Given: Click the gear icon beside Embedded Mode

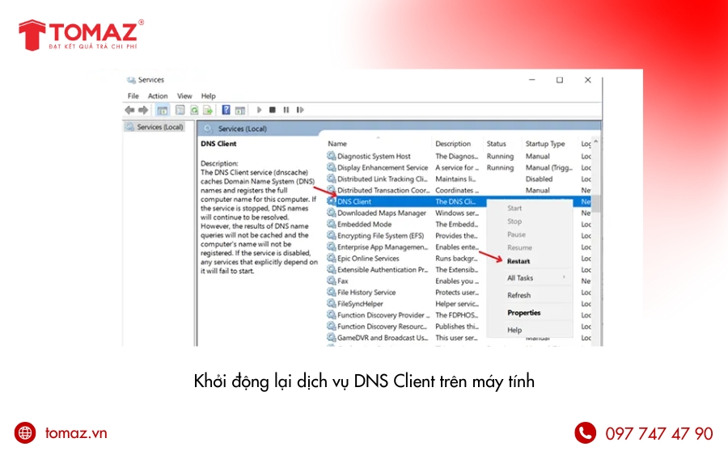Looking at the screenshot, I should [331, 224].
